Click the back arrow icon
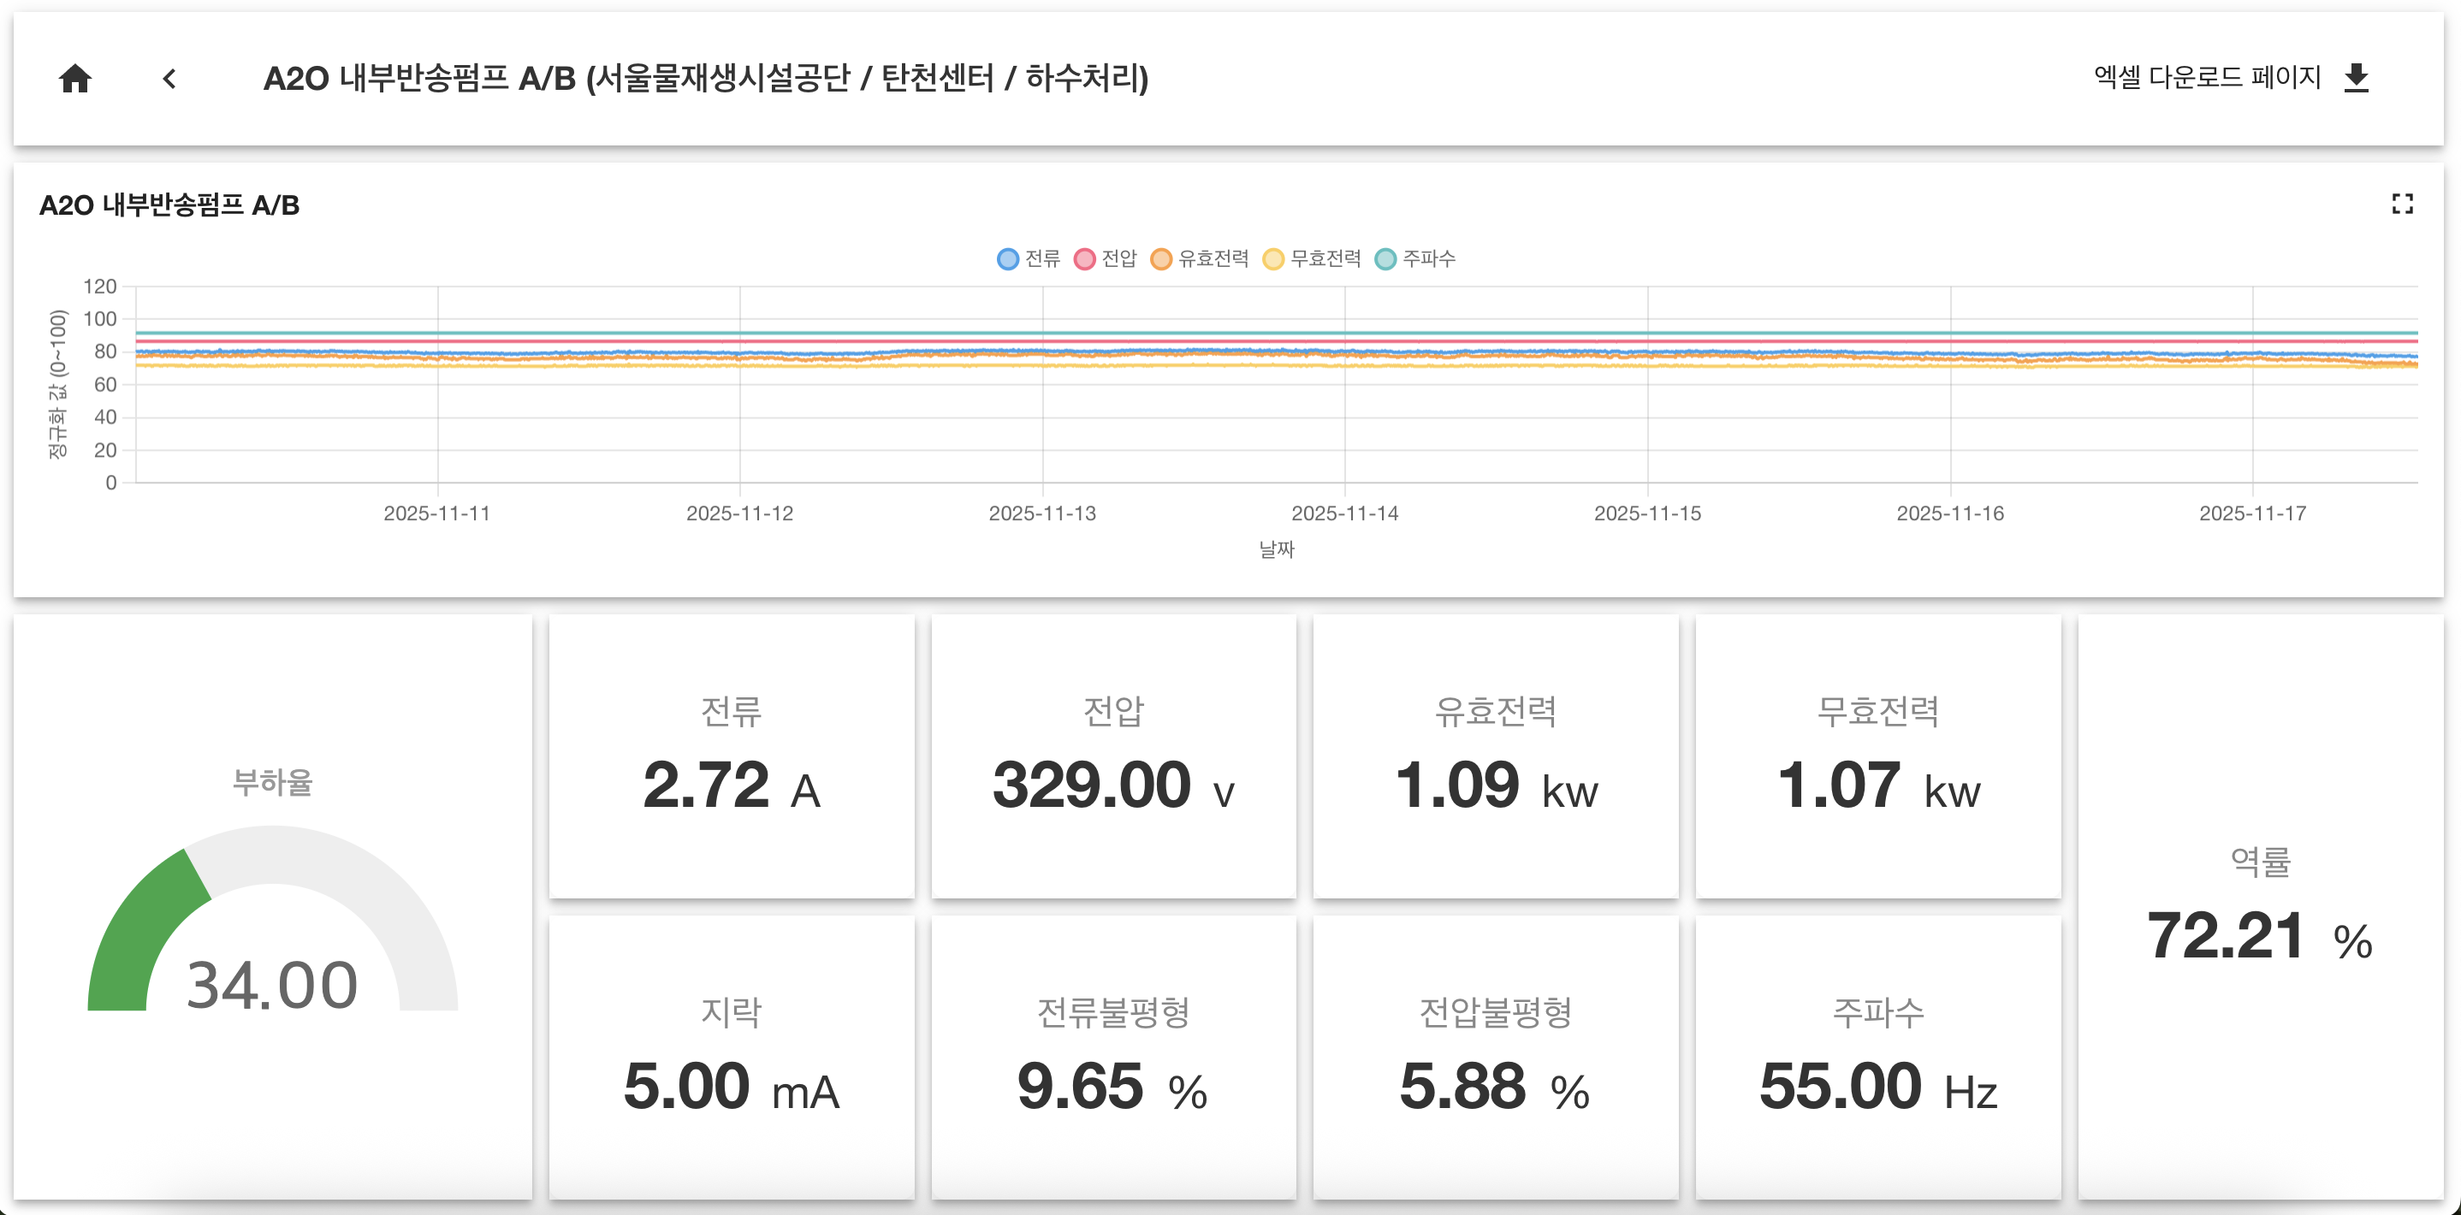 coord(170,80)
